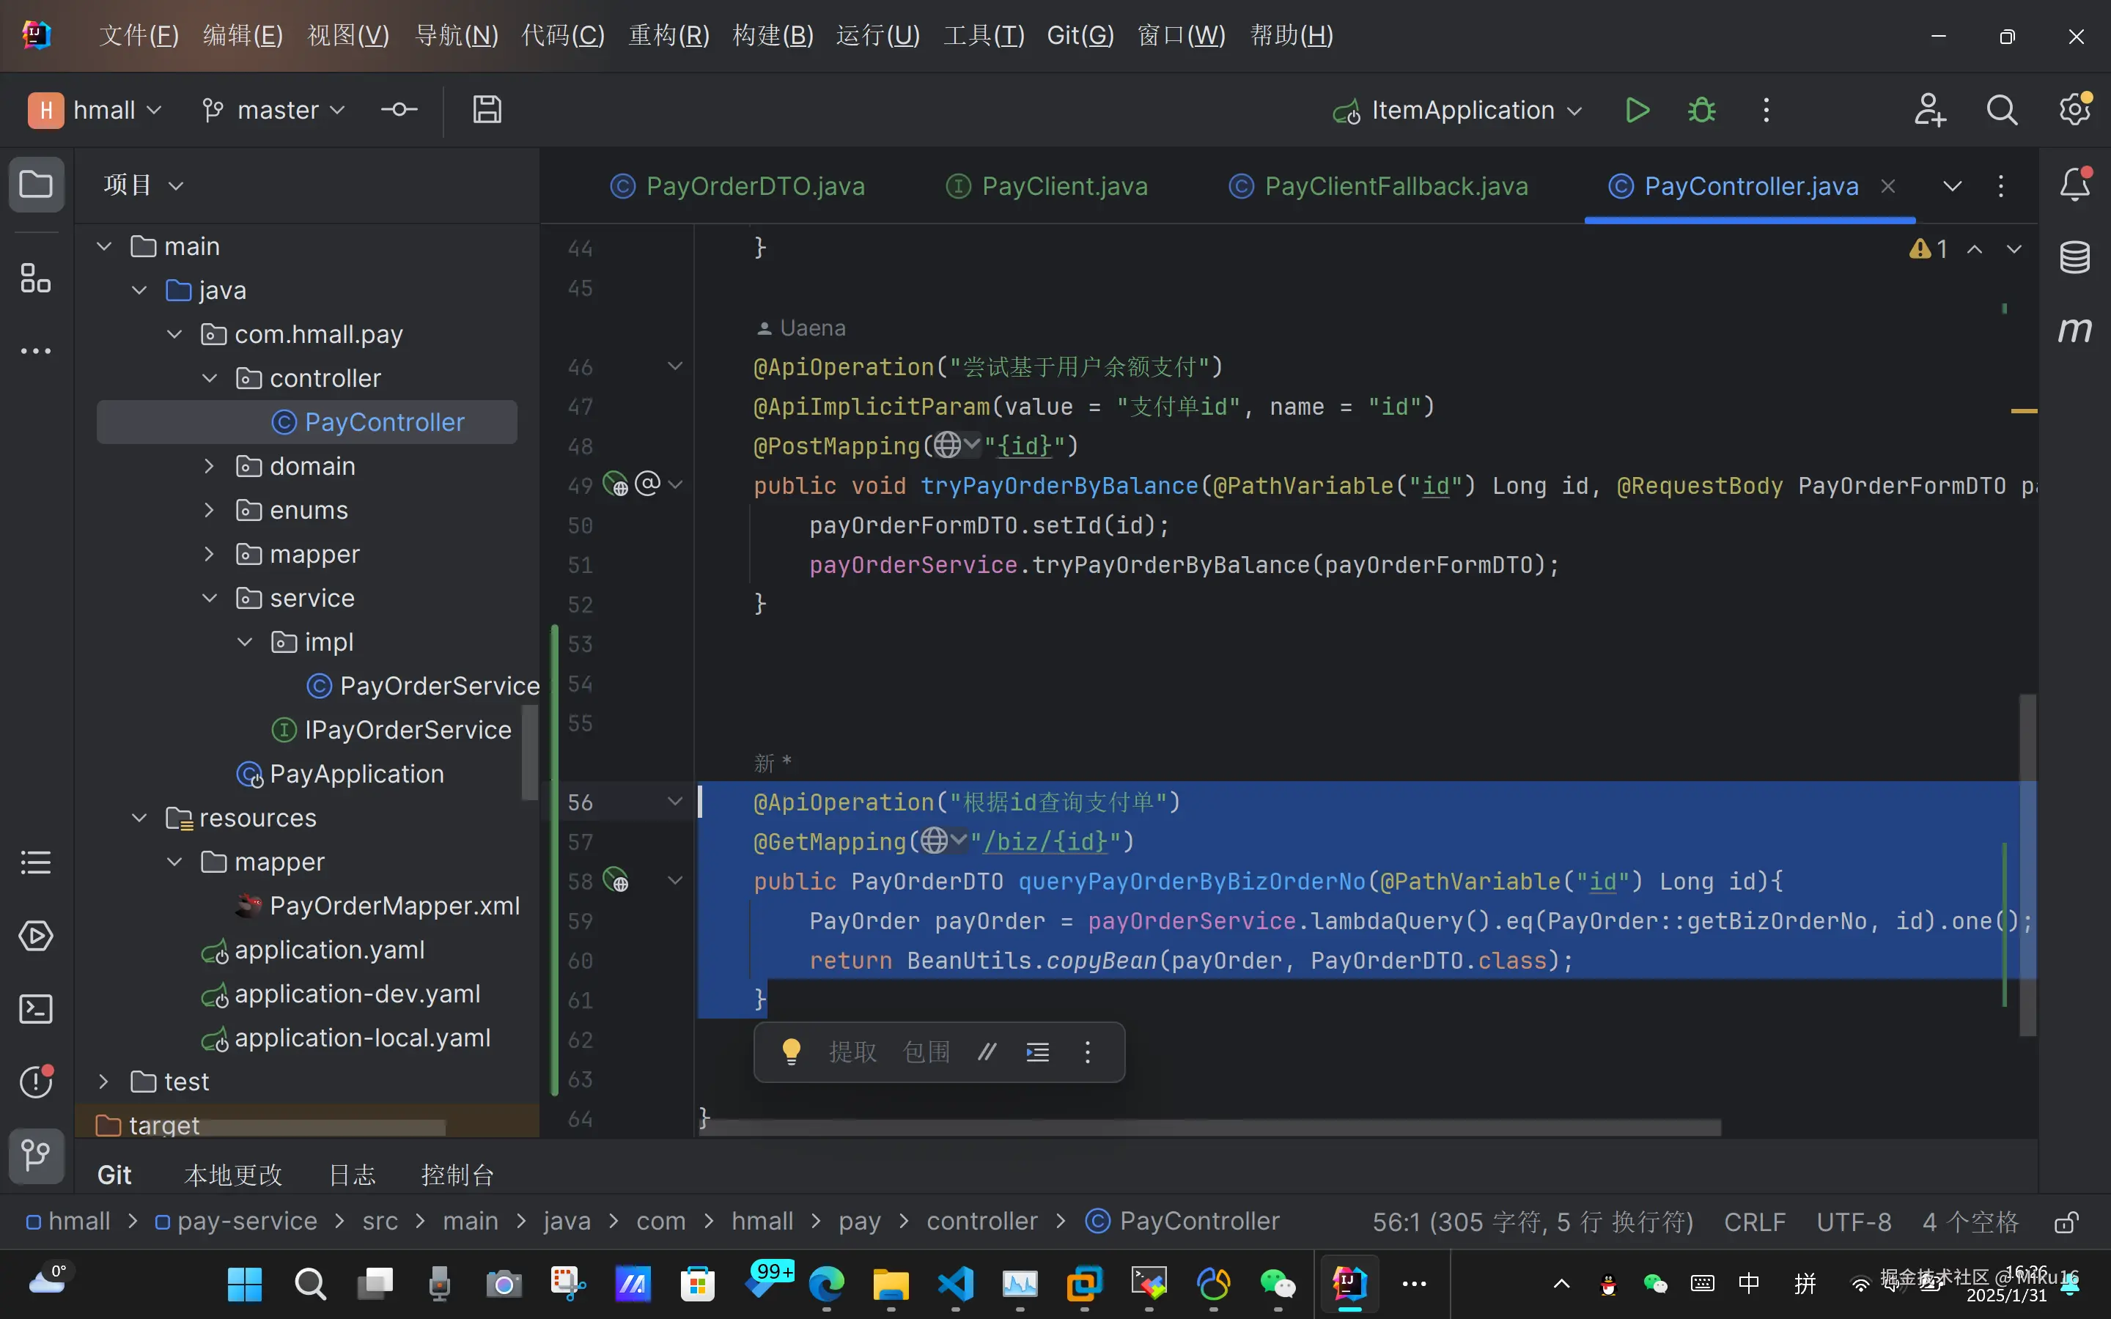The image size is (2111, 1319).
Task: Open the Git tool window sidebar icon
Action: click(x=36, y=1155)
